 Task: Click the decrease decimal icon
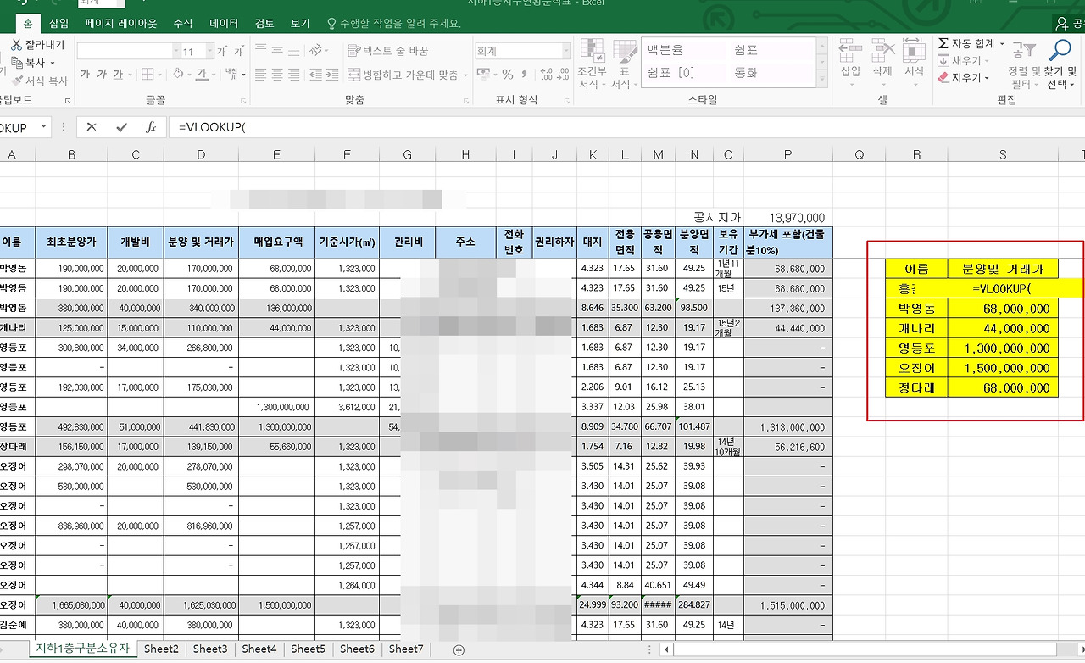[x=563, y=75]
